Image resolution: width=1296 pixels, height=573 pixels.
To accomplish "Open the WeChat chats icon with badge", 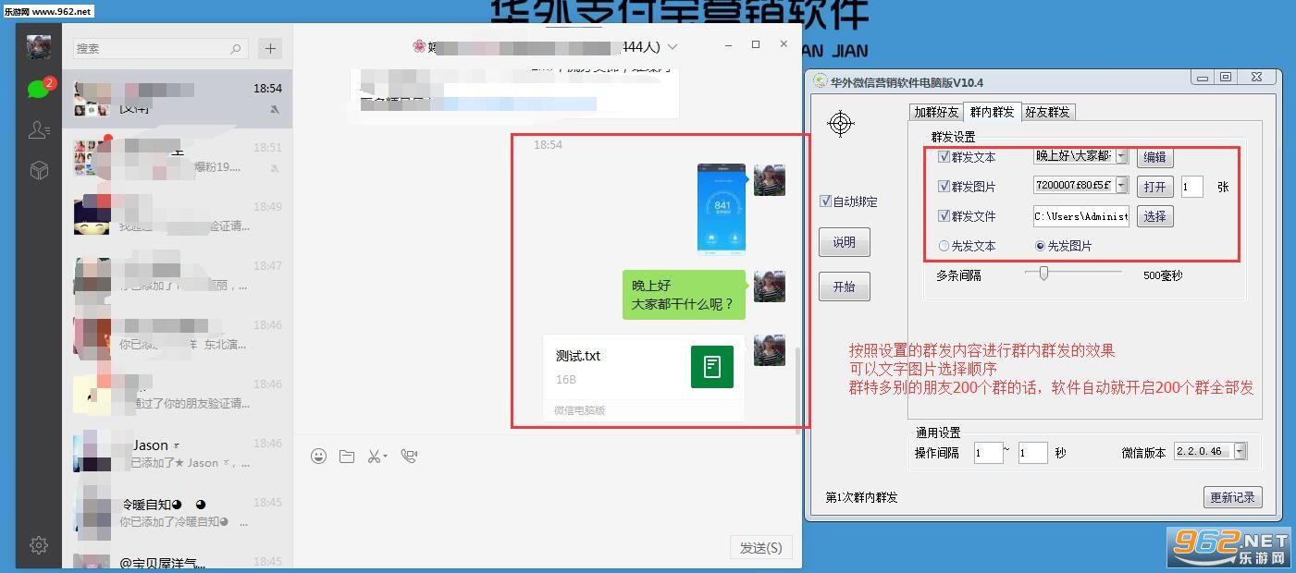I will (x=38, y=88).
